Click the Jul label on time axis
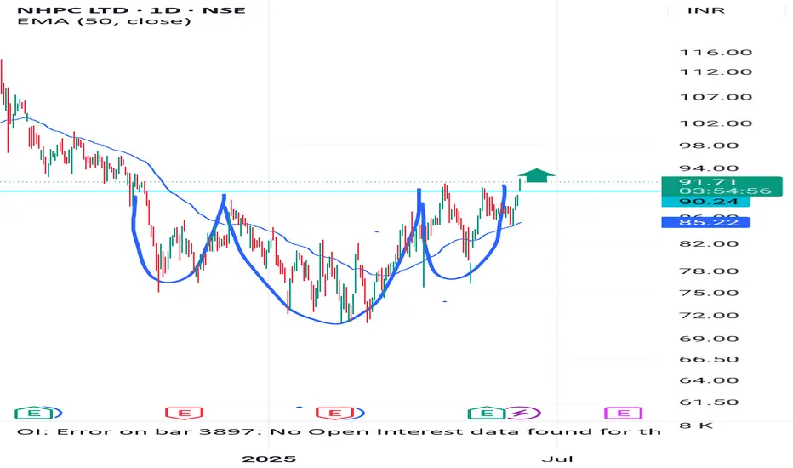 pos(557,459)
